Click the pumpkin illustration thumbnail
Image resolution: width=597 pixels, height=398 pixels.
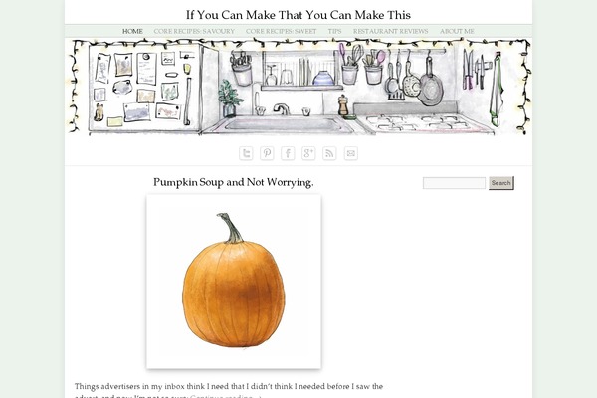click(x=234, y=282)
